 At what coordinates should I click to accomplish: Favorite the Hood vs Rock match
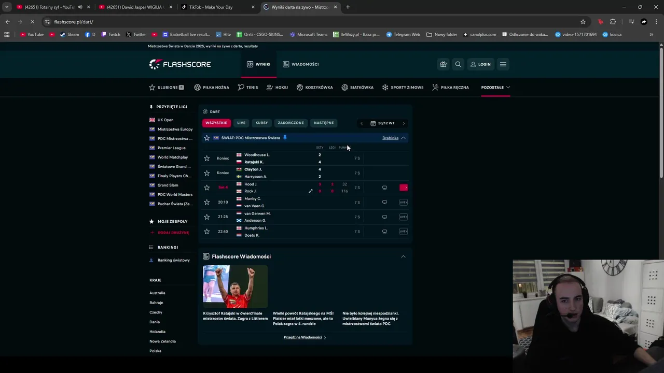click(x=207, y=188)
